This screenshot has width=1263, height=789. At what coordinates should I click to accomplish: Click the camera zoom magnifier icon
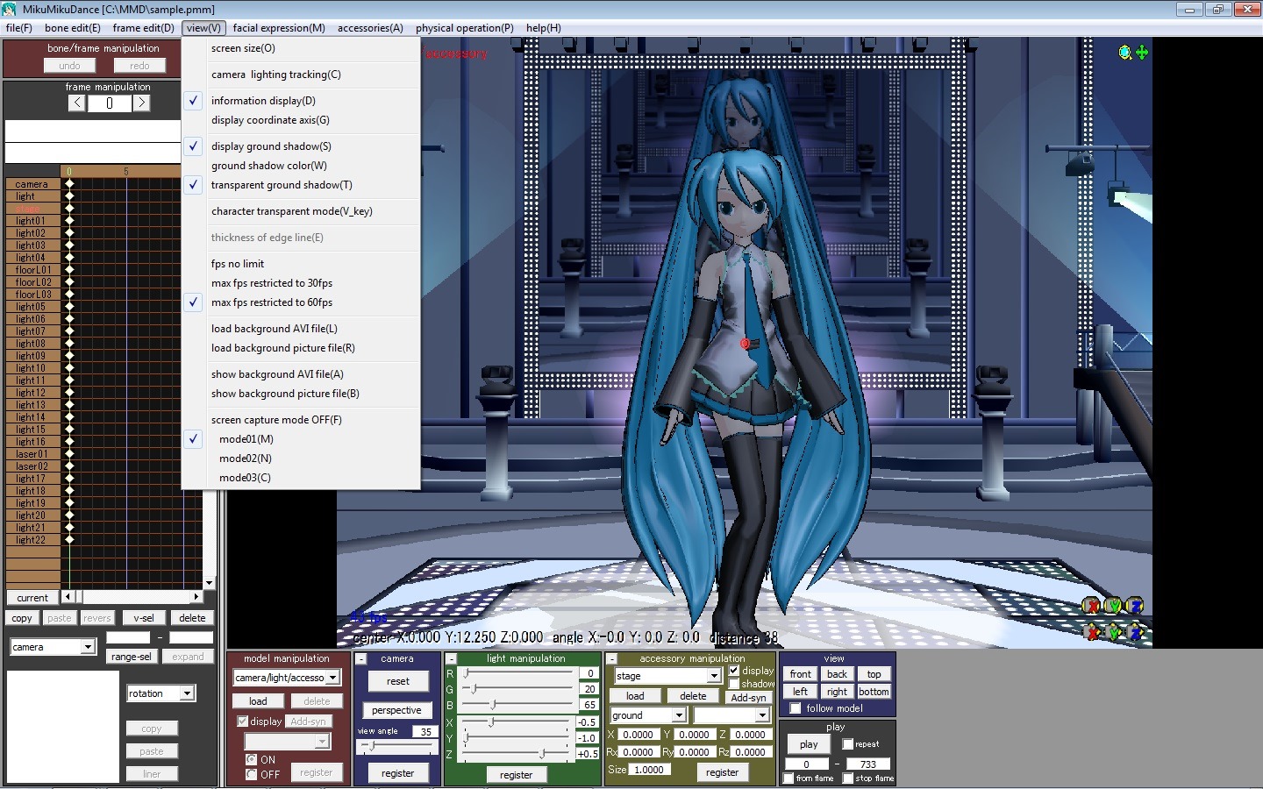1124,53
